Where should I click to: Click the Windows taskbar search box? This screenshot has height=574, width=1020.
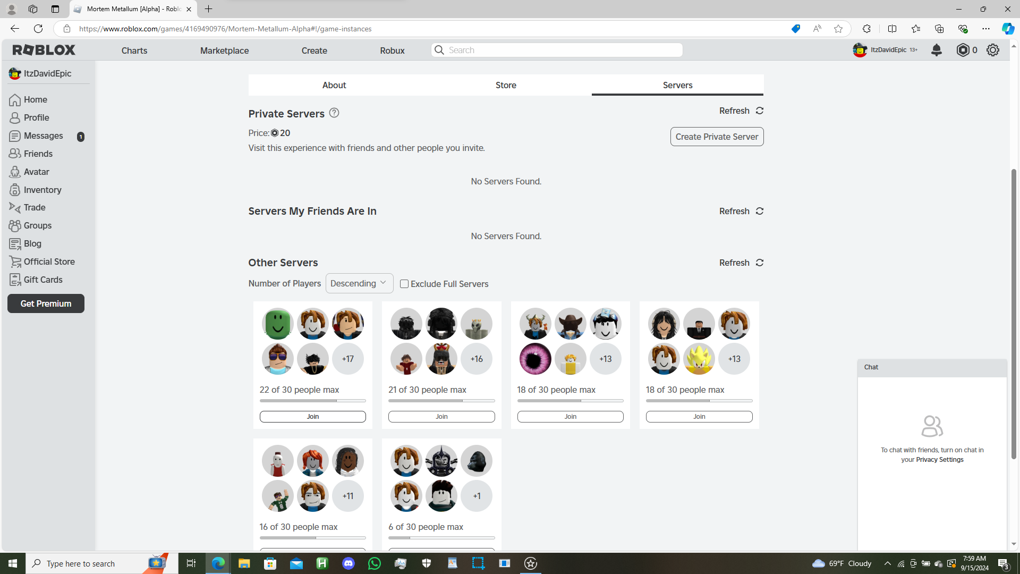(x=102, y=563)
